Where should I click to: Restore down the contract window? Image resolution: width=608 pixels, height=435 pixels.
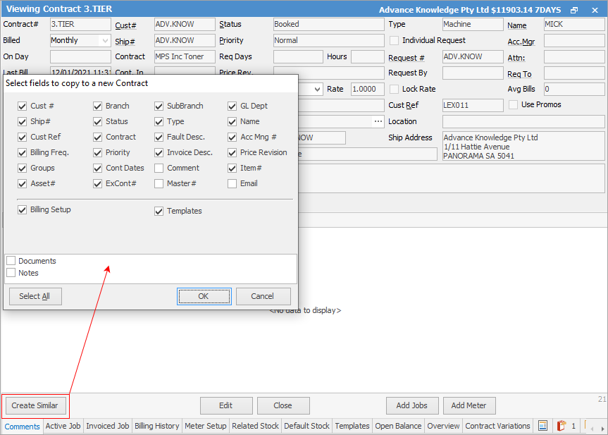pyautogui.click(x=574, y=10)
